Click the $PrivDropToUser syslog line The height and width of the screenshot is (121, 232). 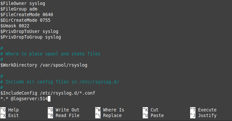coord(29,32)
